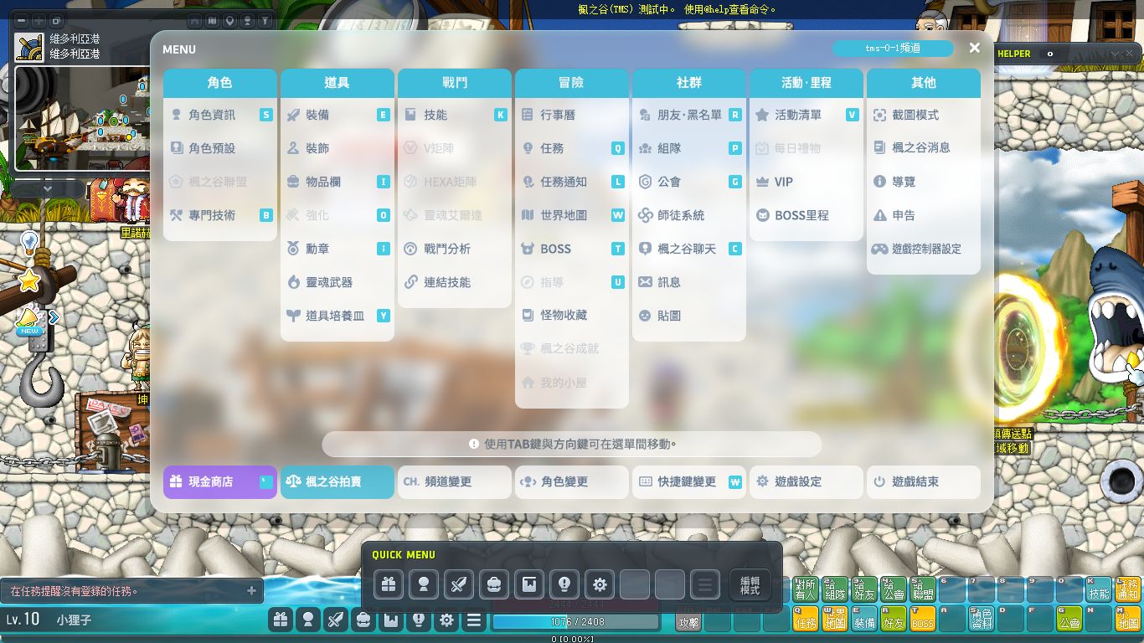The width and height of the screenshot is (1144, 643).
Task: Click the 編輯模式 button in Quick Menu
Action: (x=750, y=584)
